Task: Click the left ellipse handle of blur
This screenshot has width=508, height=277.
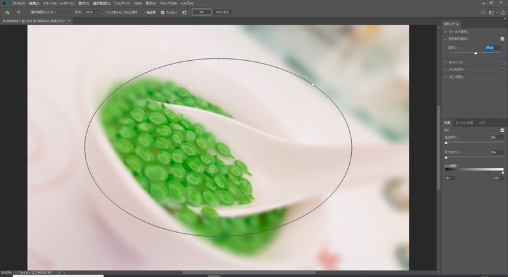Action: 85,148
